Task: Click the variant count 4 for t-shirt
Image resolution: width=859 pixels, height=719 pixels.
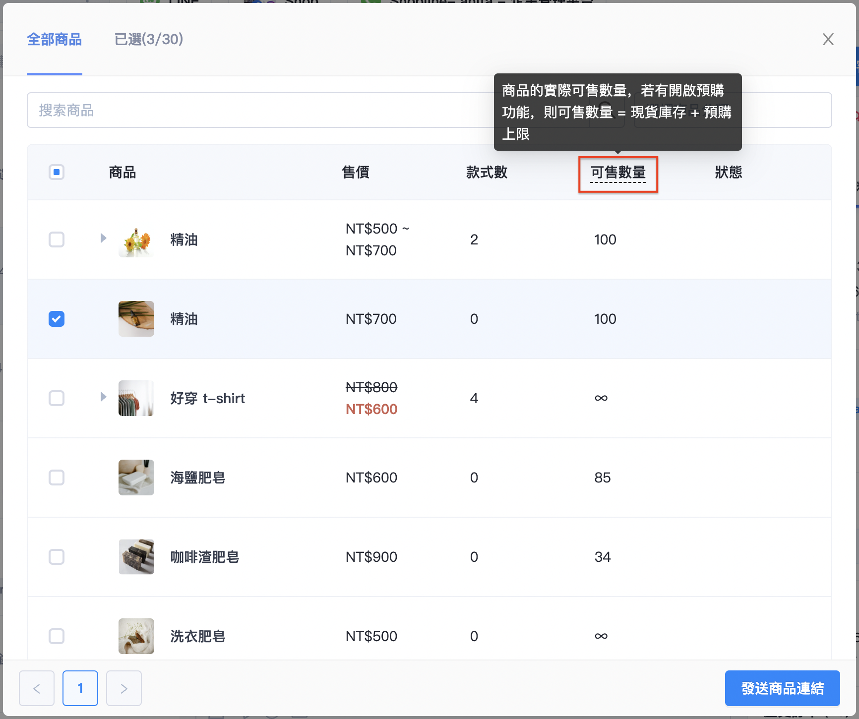Action: click(474, 398)
